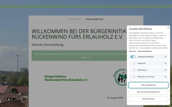This screenshot has height=107, width=172.
Task: Close the Cookie-Richtlinie dialog with the X
Action: pos(168,28)
